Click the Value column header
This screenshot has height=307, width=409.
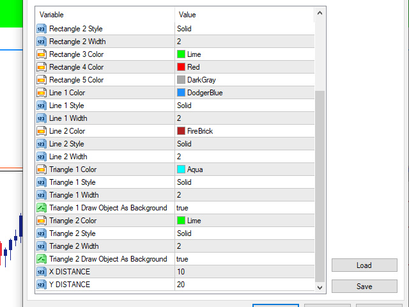coord(243,14)
